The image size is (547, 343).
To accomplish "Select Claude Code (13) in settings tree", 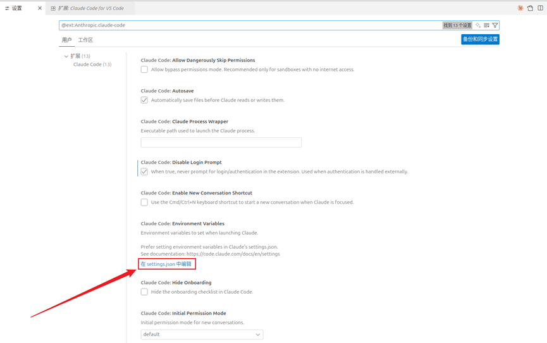I will click(x=92, y=65).
